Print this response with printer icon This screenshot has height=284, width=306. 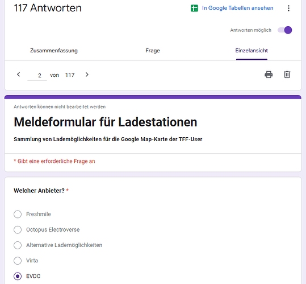[x=269, y=75]
